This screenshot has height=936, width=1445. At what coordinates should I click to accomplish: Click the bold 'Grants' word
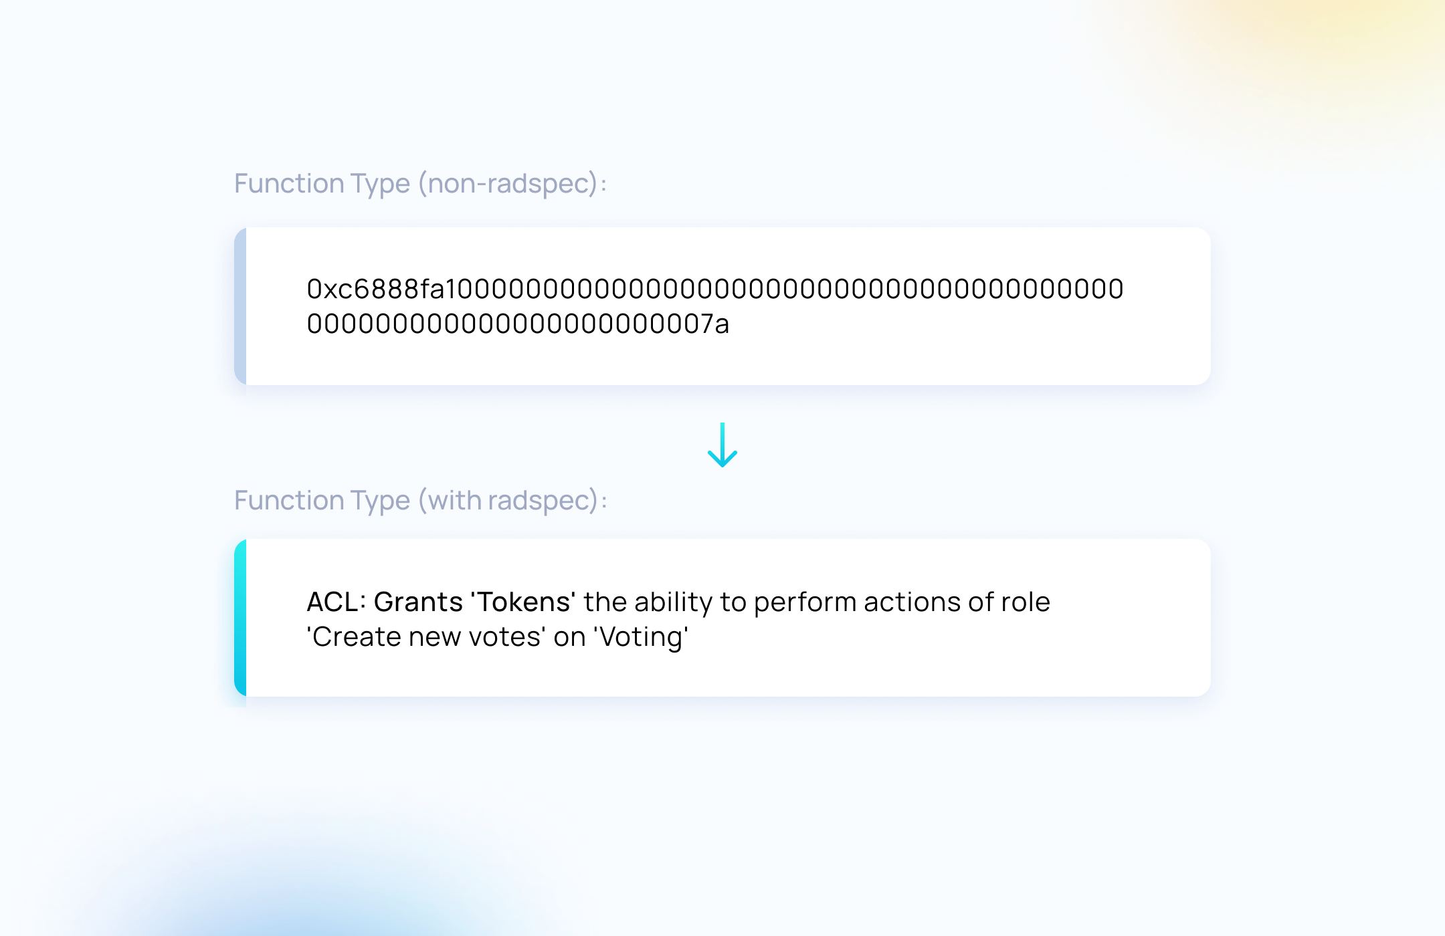pos(418,602)
